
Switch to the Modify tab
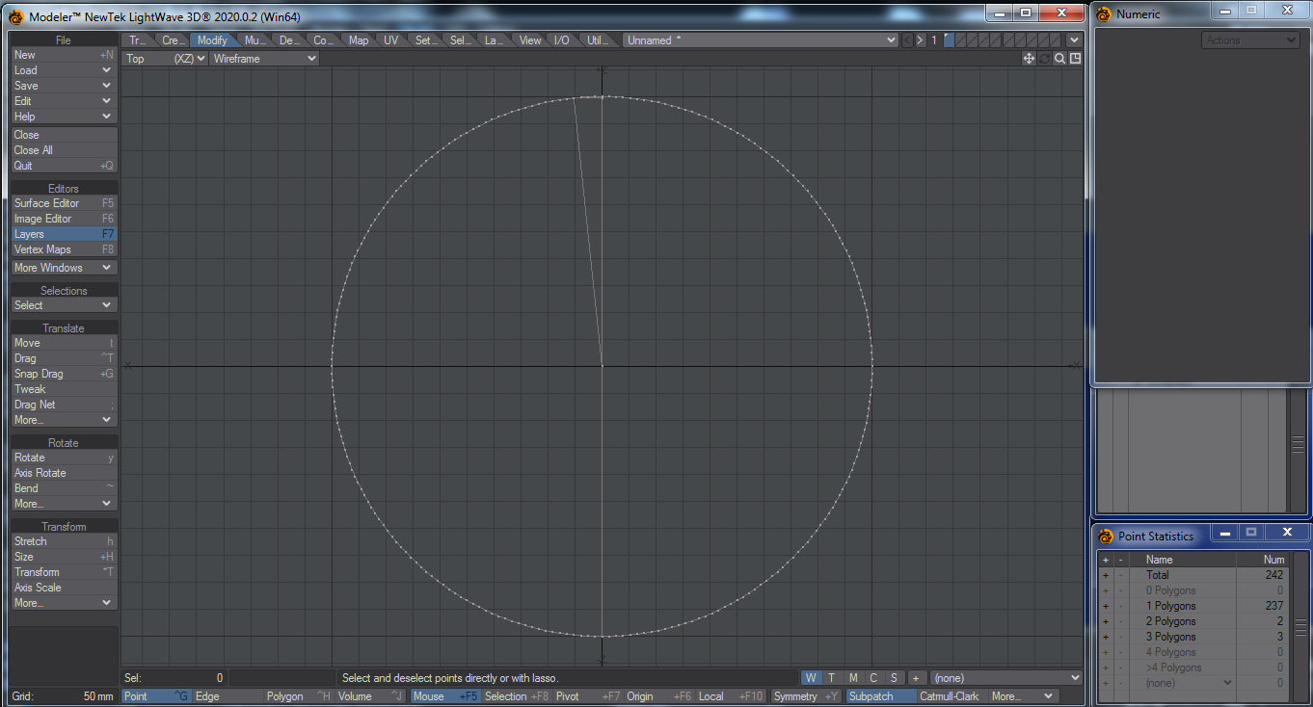(x=212, y=40)
